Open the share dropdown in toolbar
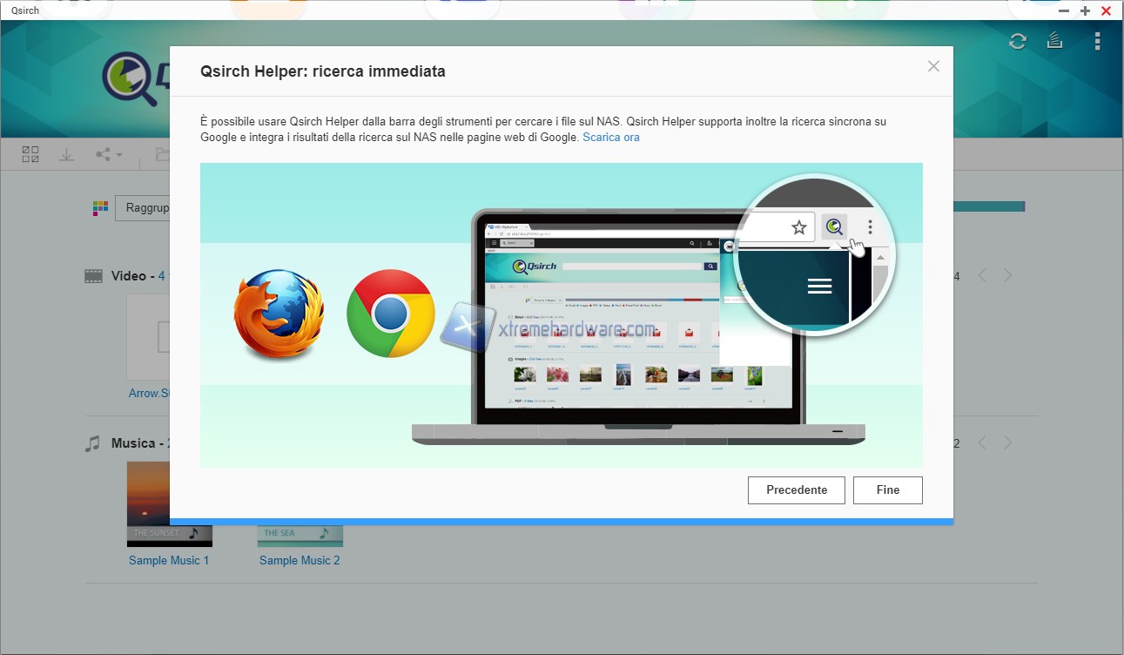The image size is (1124, 655). click(x=108, y=154)
